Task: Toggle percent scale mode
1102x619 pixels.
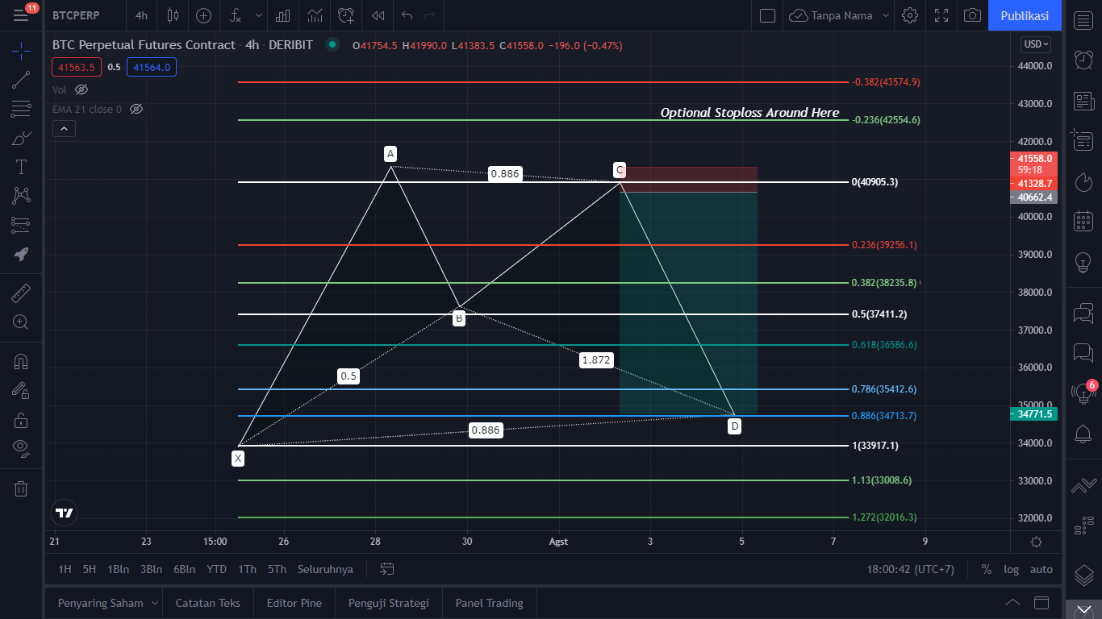Action: [x=986, y=569]
